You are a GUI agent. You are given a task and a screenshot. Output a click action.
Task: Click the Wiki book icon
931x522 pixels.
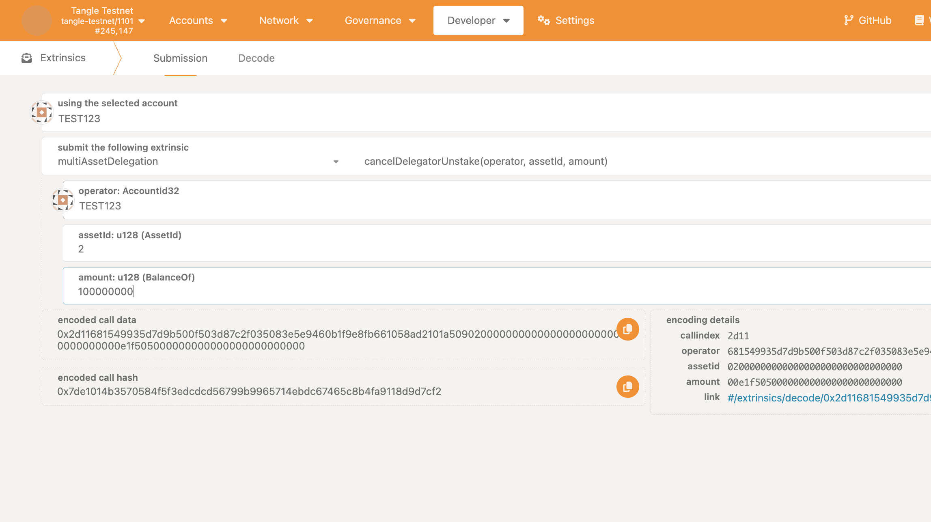coord(919,20)
